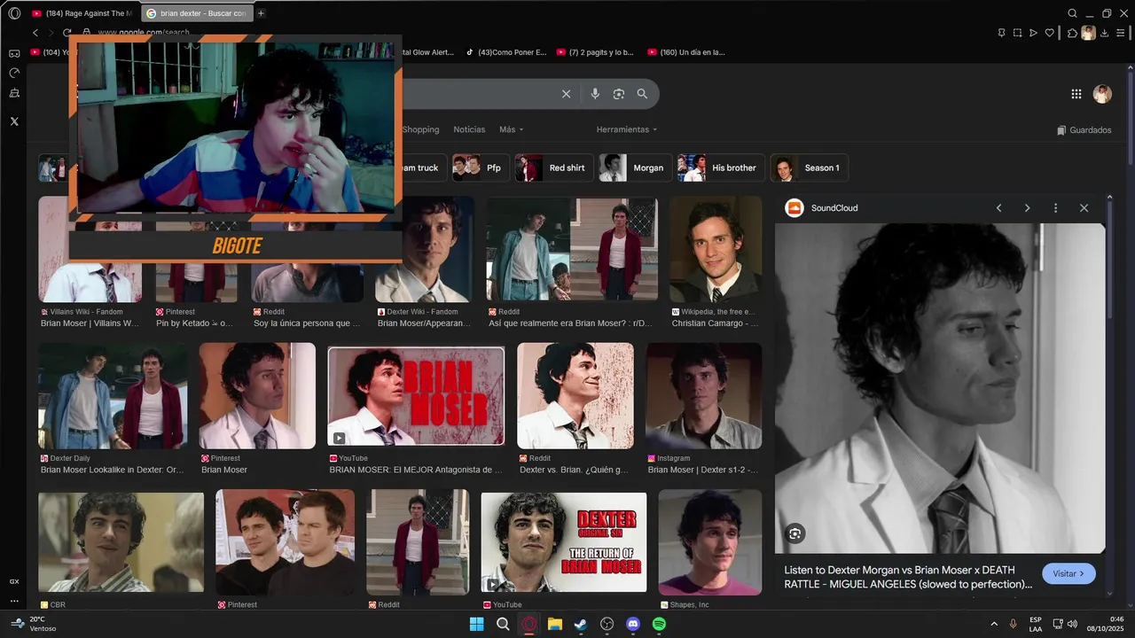Click the Visitar button

click(1068, 573)
